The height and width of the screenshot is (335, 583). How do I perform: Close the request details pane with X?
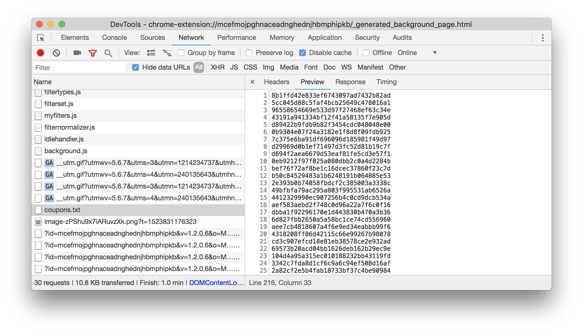point(252,82)
